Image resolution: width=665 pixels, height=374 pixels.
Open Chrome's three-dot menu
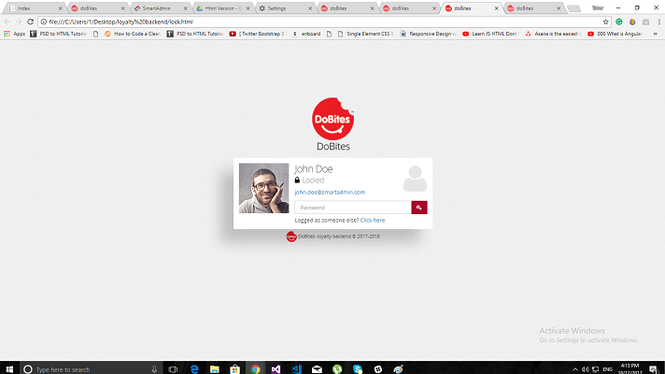(x=659, y=22)
